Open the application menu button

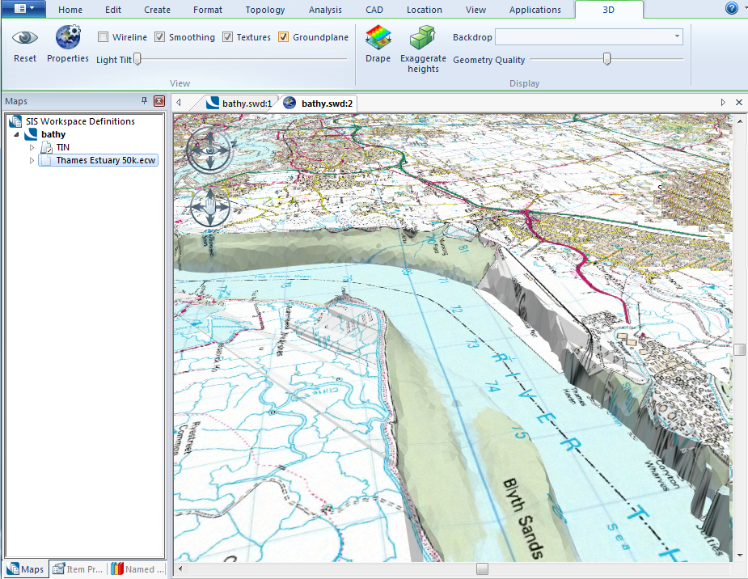coord(24,9)
